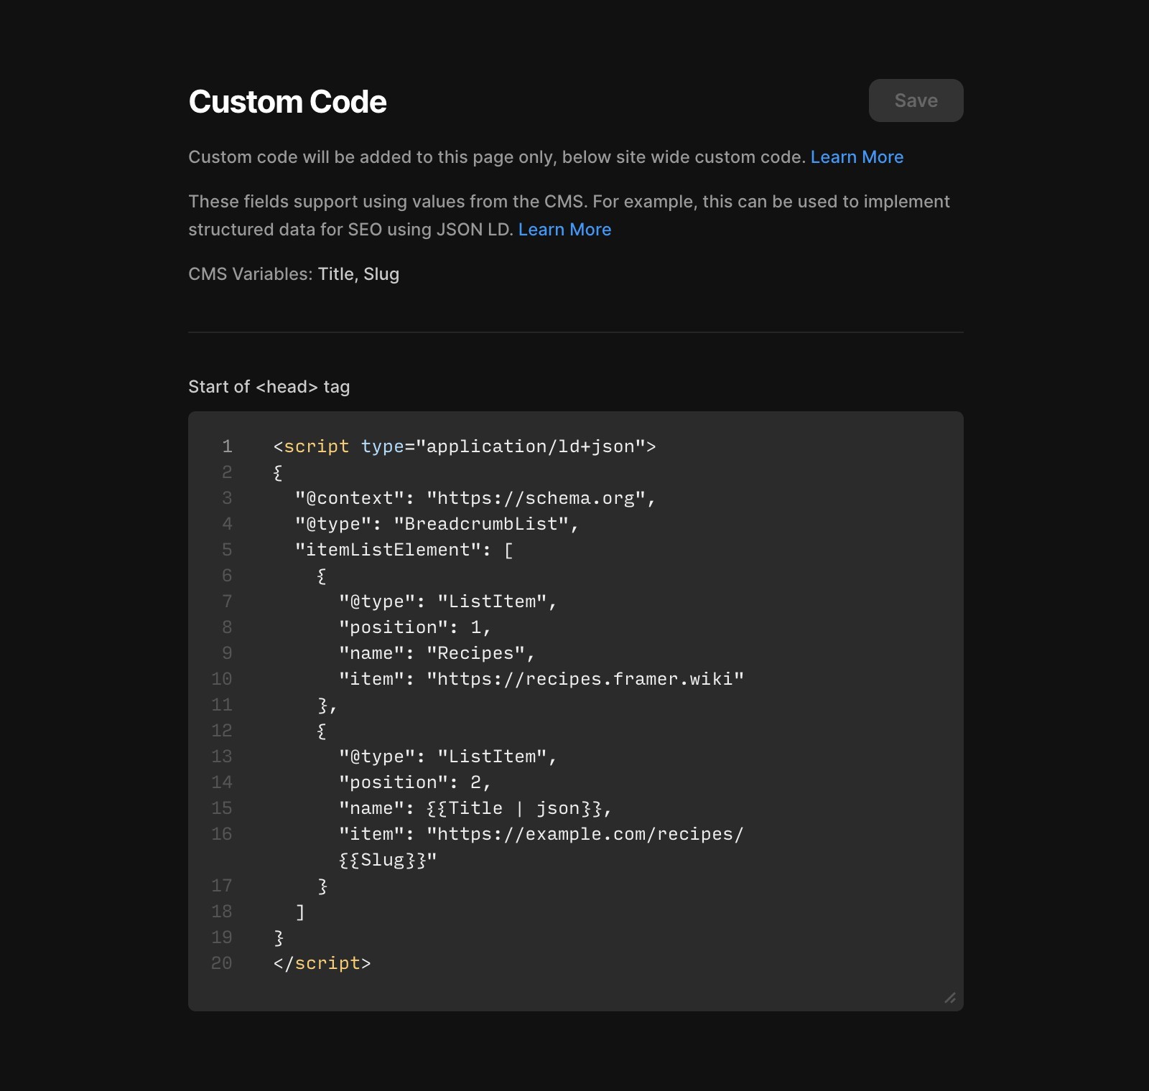Click the "name": "Recipes" line

click(437, 653)
